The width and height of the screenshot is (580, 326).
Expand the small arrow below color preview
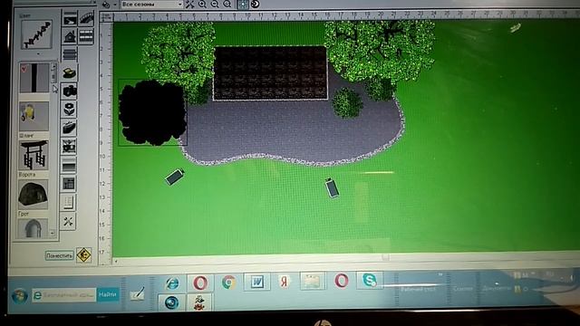point(38,54)
